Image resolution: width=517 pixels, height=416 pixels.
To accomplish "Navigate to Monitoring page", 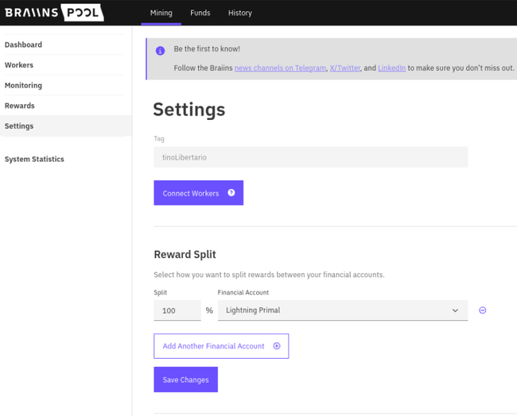I will point(23,85).
